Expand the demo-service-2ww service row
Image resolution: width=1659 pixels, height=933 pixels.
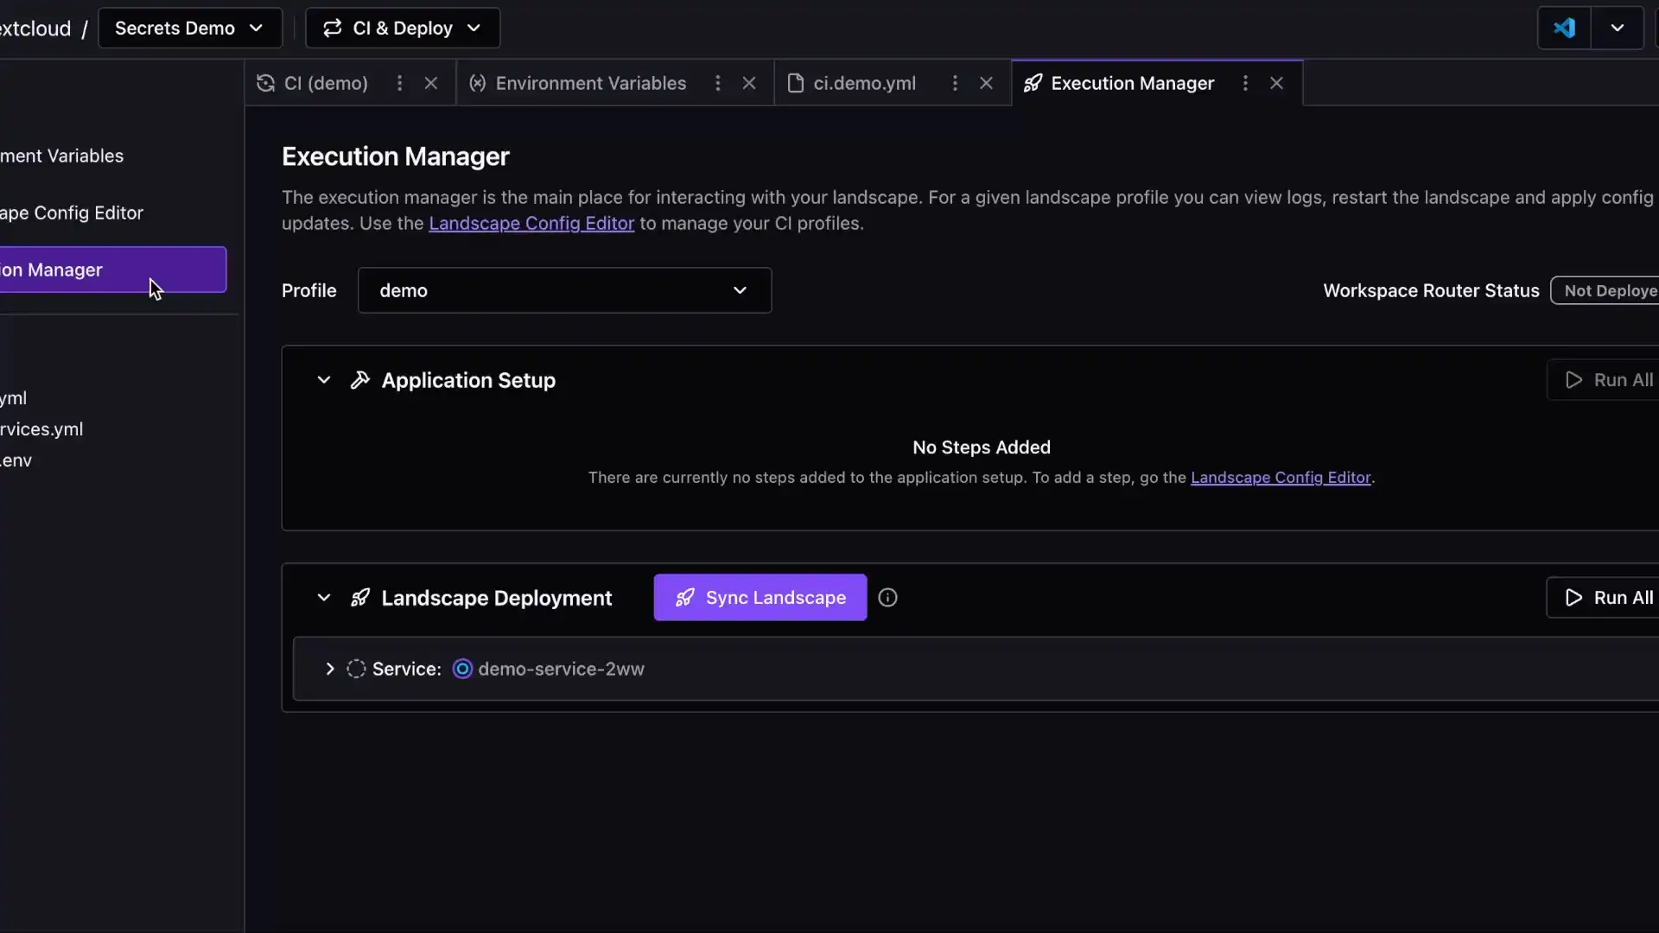pos(329,670)
